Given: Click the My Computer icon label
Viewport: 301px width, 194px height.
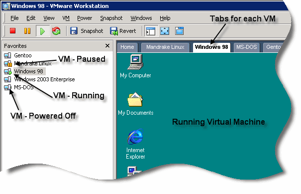Looking at the screenshot, I should coord(135,75).
